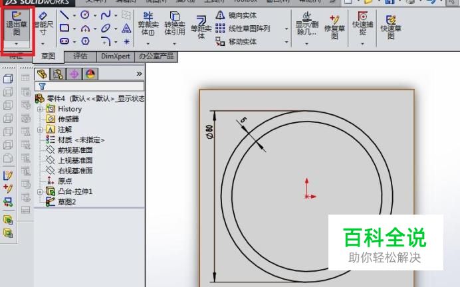This screenshot has height=287, width=460.
Task: Click the 移动实体 move entities tool
Action: tap(236, 42)
